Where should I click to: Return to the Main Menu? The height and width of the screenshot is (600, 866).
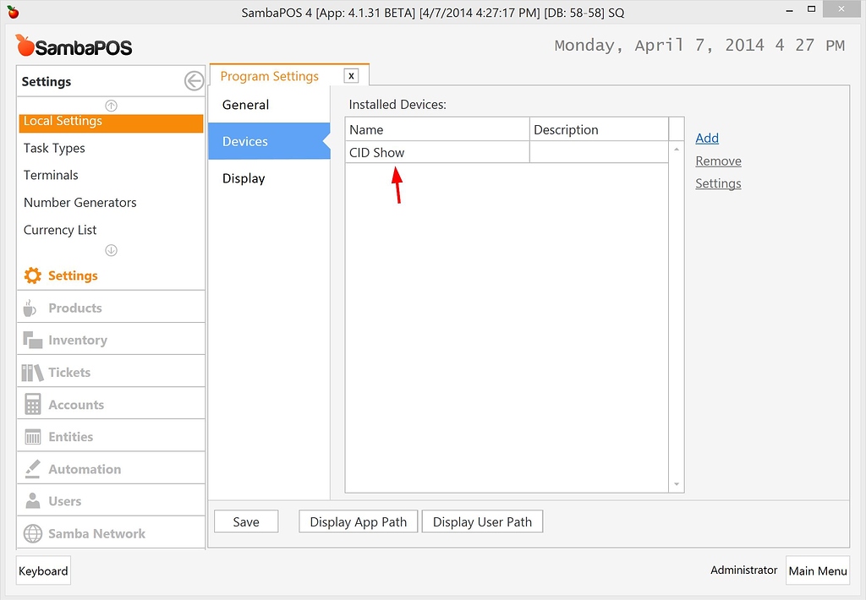pyautogui.click(x=817, y=570)
